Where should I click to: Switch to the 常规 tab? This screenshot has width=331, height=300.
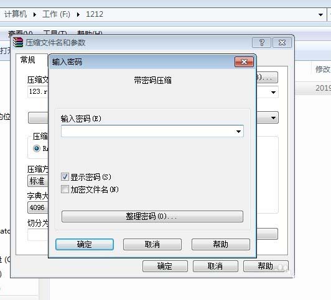click(27, 60)
